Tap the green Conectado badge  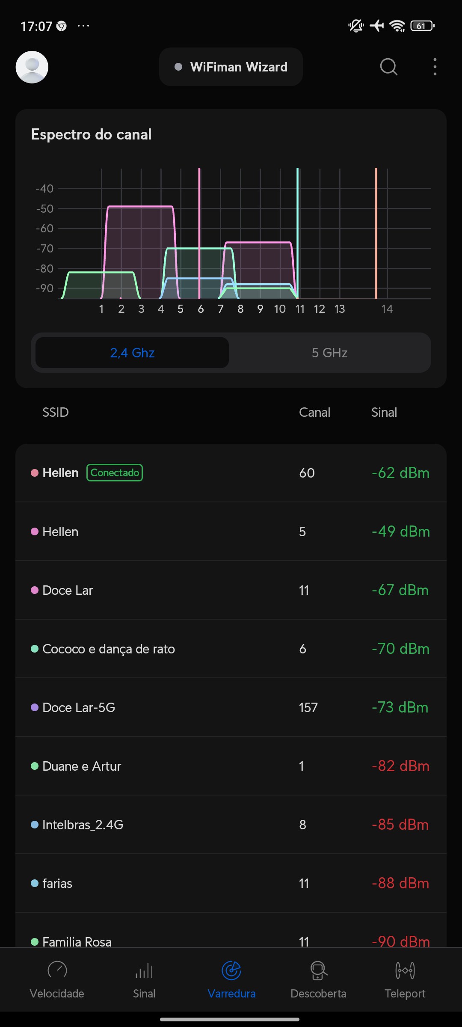click(x=115, y=473)
